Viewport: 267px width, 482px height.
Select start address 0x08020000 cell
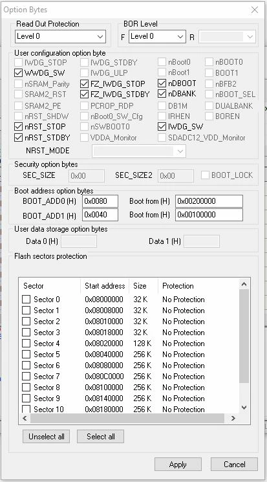(x=104, y=344)
